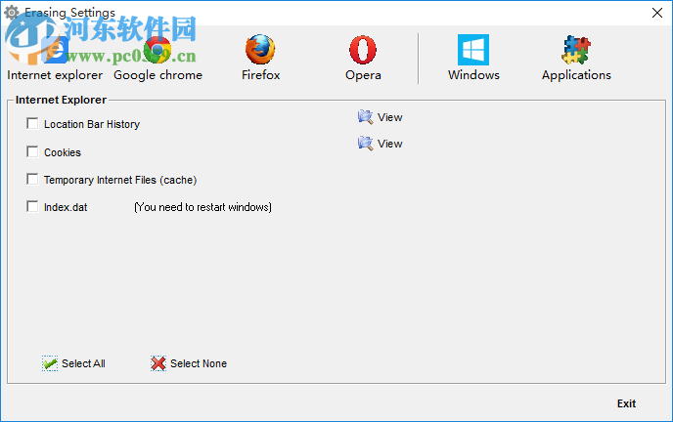
Task: Toggle the Index.dat checkbox
Action: (32, 206)
